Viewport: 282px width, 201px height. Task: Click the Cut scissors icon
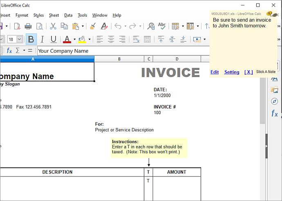click(x=53, y=27)
